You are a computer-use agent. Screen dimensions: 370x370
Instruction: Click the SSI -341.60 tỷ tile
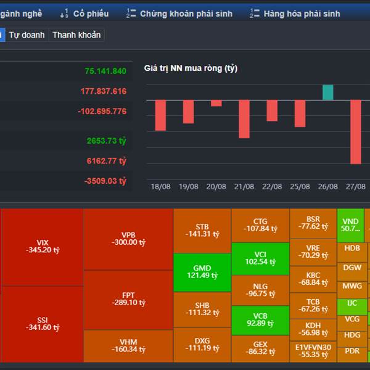point(43,324)
